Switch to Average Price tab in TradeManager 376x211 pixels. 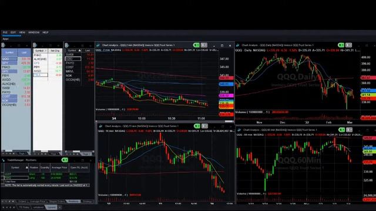tap(38, 202)
